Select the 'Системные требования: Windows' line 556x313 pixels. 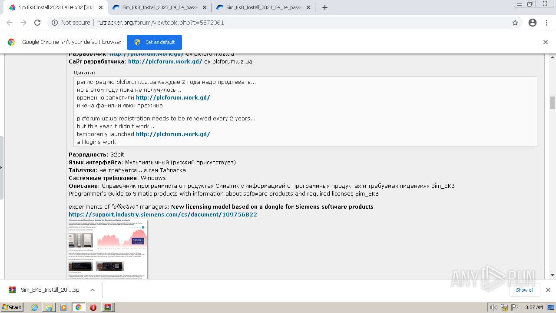tap(117, 178)
